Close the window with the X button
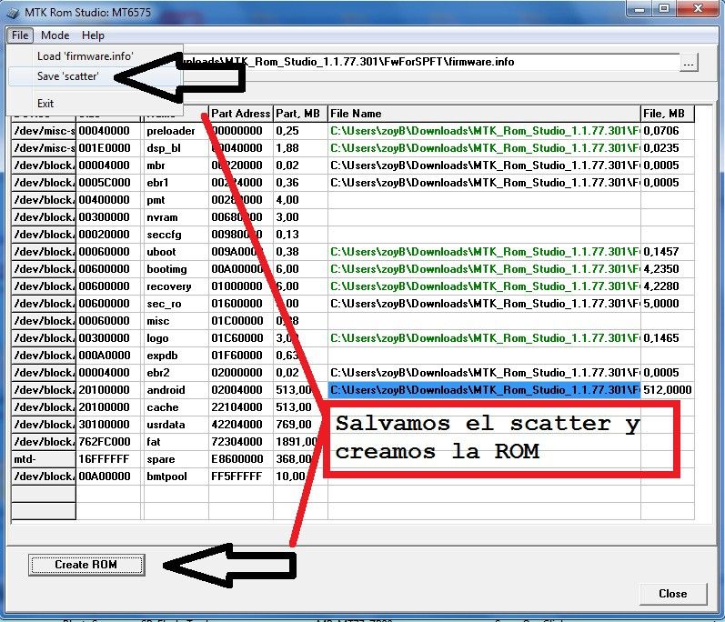Image resolution: width=725 pixels, height=622 pixels. [699, 9]
